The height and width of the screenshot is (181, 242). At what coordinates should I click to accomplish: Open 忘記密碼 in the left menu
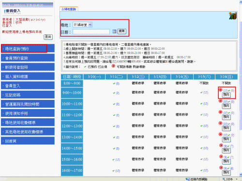[x=28, y=95]
